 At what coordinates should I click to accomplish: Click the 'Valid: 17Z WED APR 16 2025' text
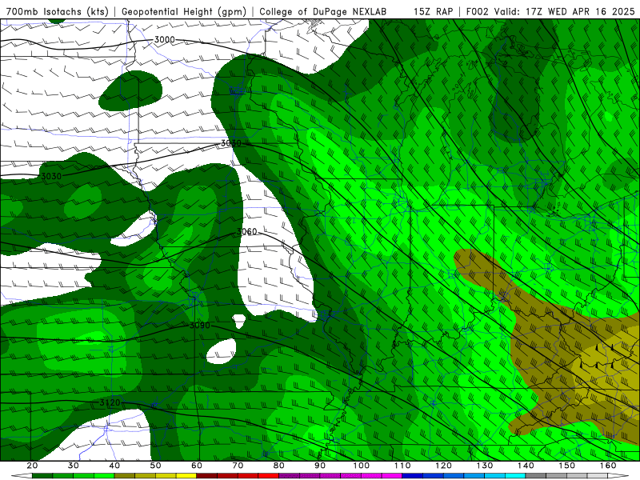[565, 11]
